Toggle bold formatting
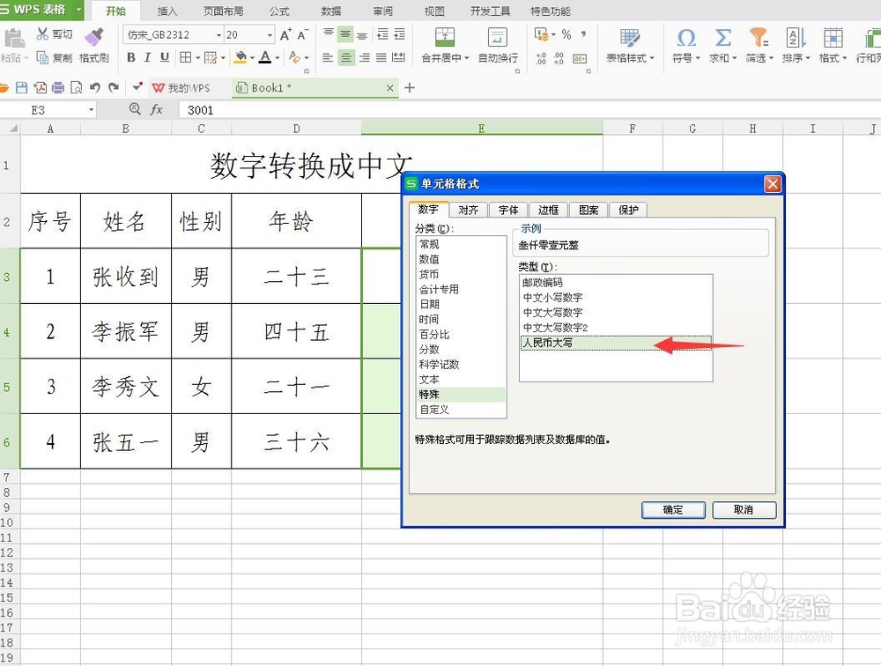This screenshot has height=666, width=881. tap(130, 56)
